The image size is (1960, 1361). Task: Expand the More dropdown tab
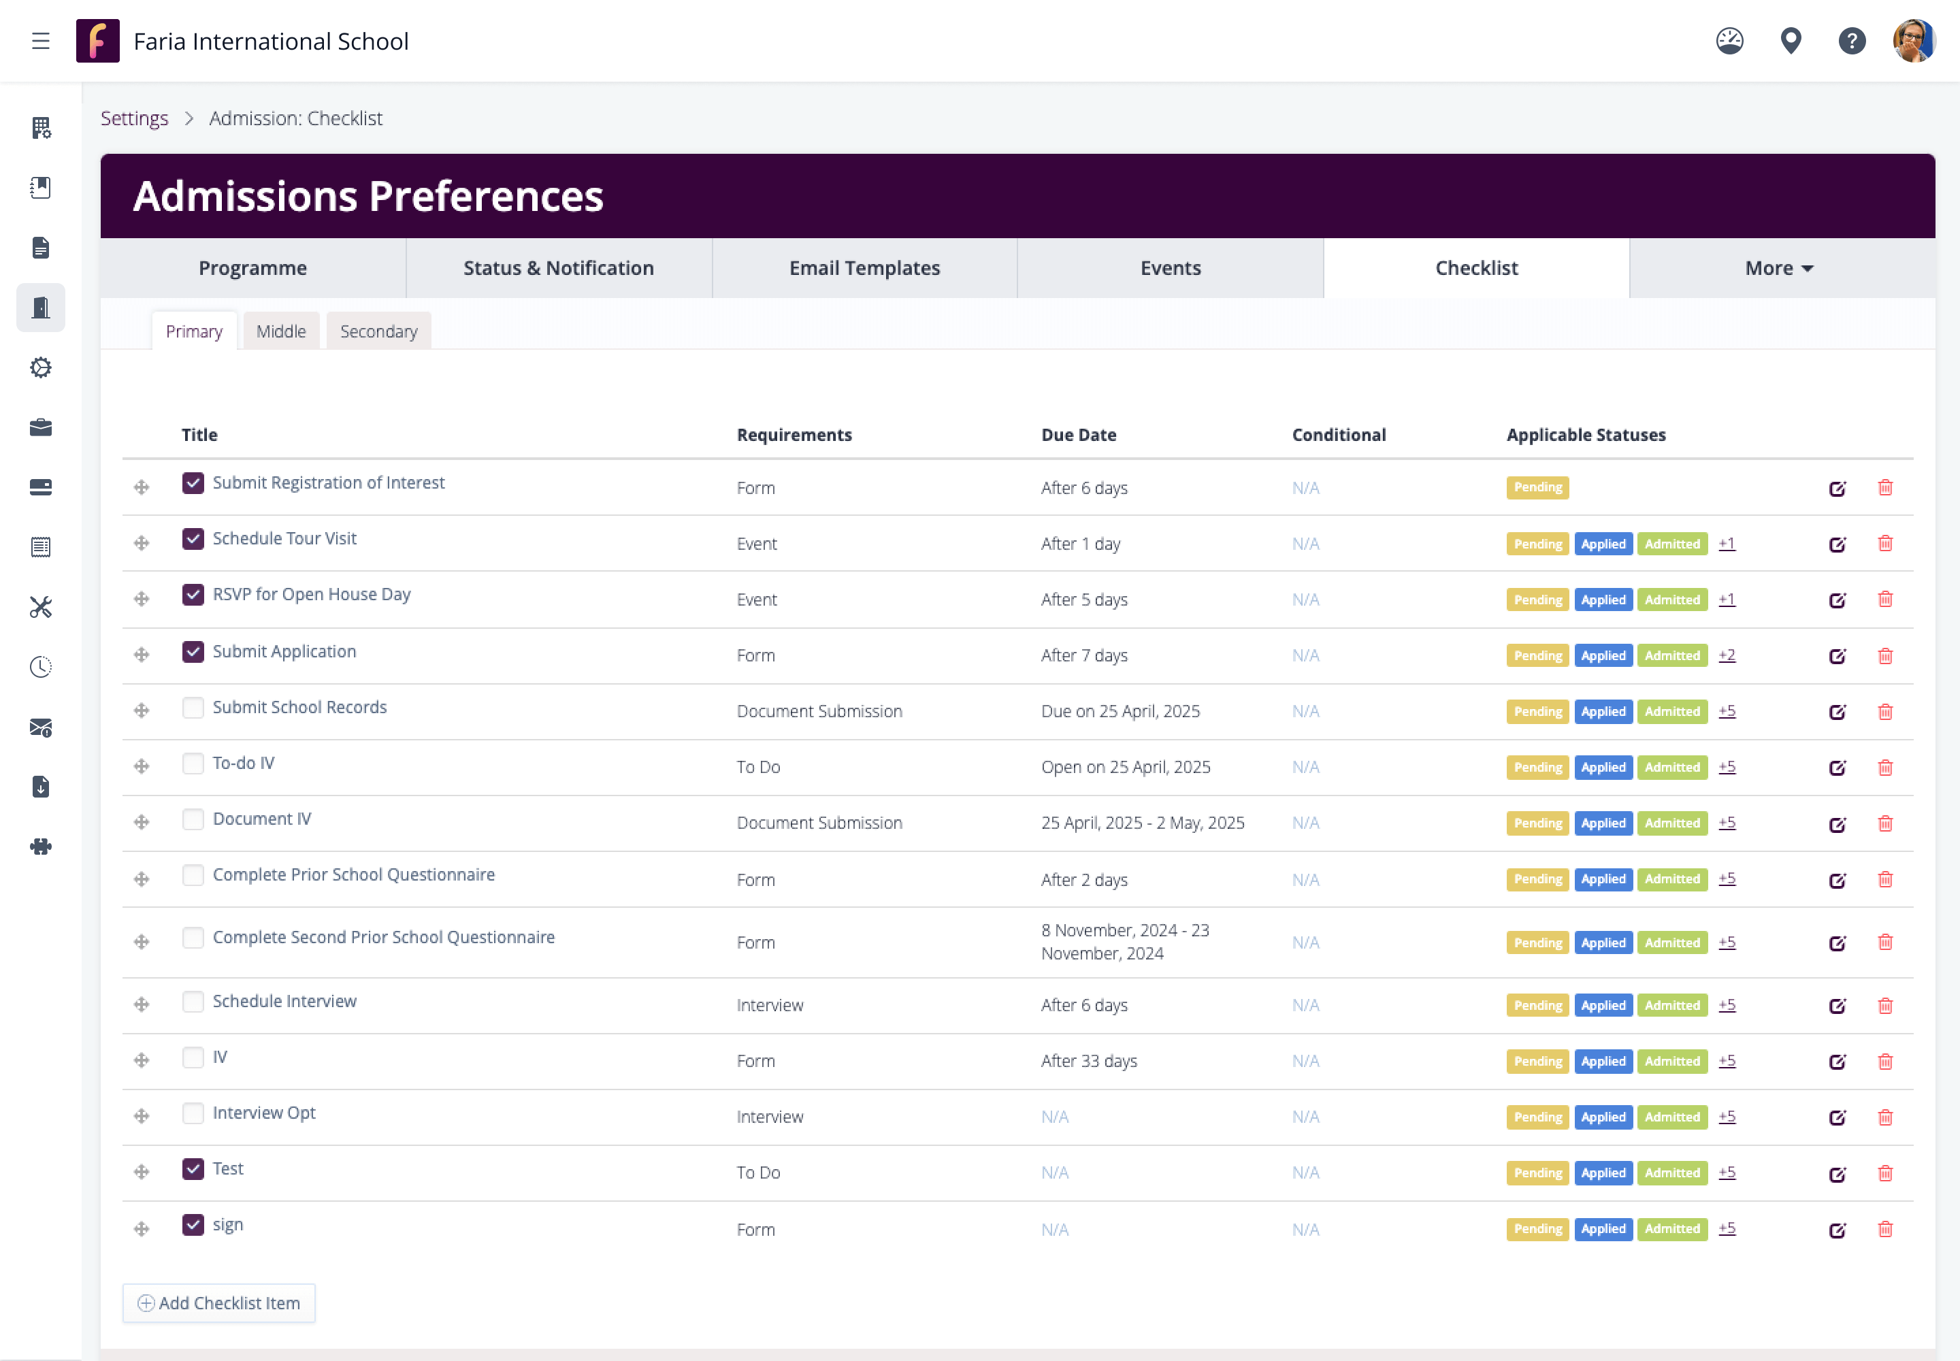[1780, 267]
